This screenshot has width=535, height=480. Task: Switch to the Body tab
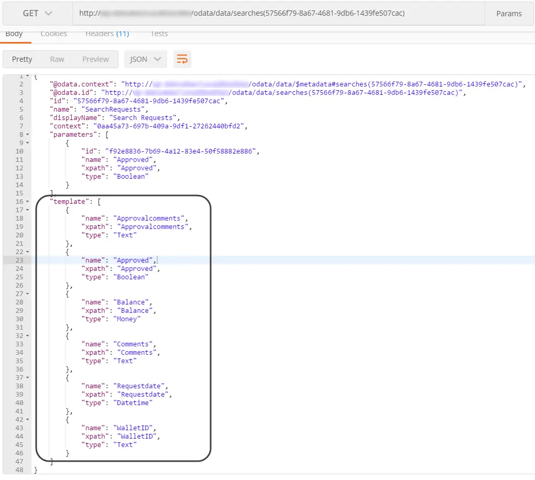pyautogui.click(x=14, y=34)
